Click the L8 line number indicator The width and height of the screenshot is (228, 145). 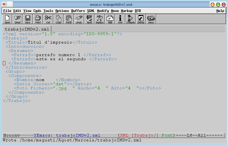[x=190, y=136]
